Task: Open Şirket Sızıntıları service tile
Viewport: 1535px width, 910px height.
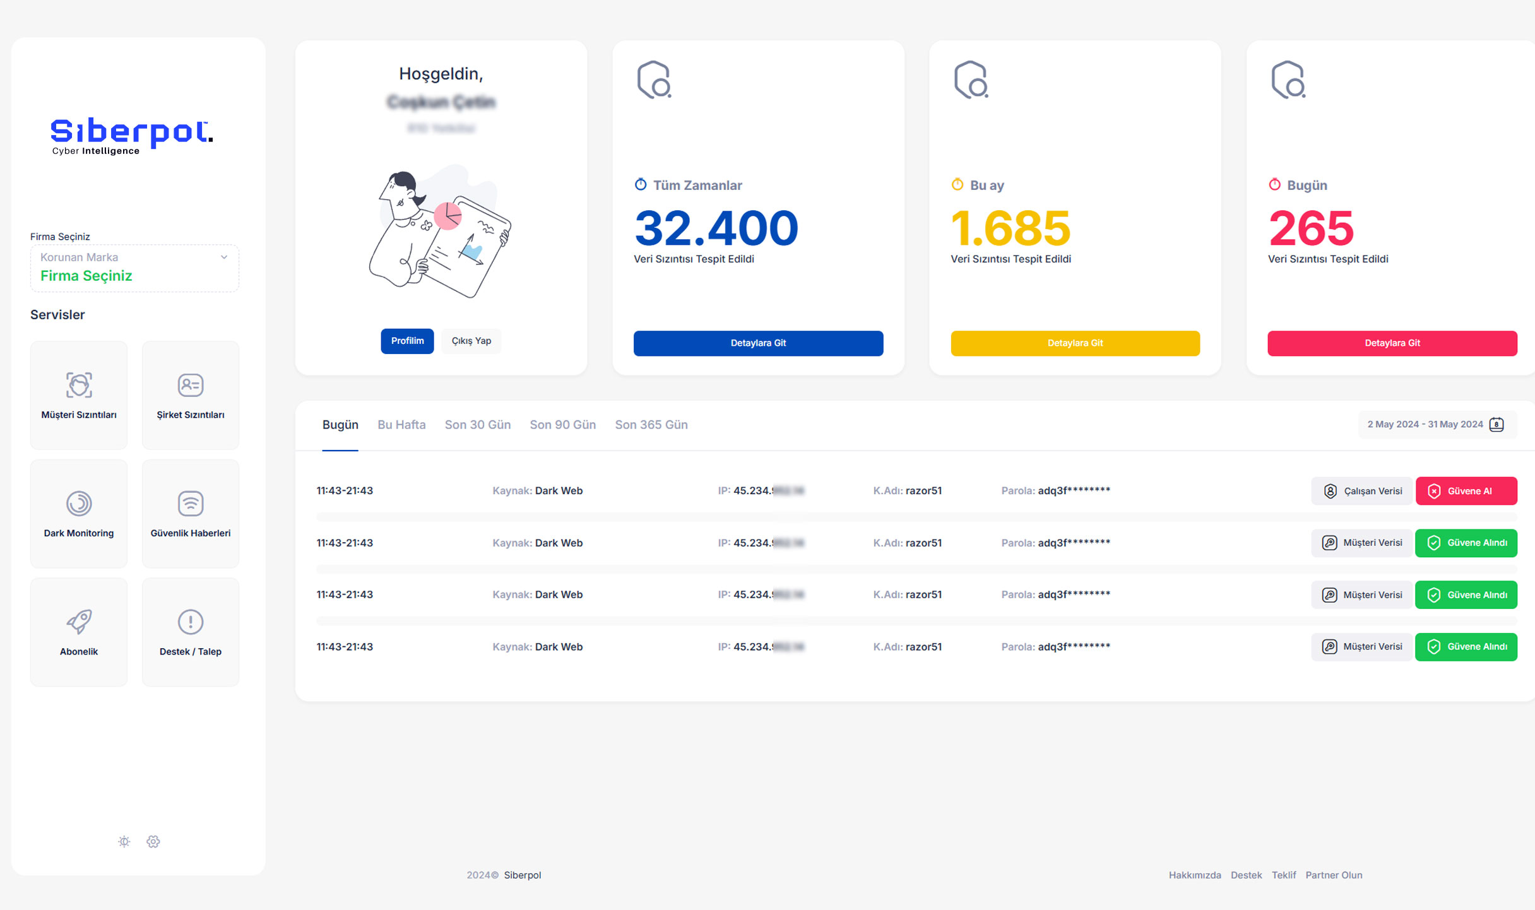Action: click(x=190, y=395)
